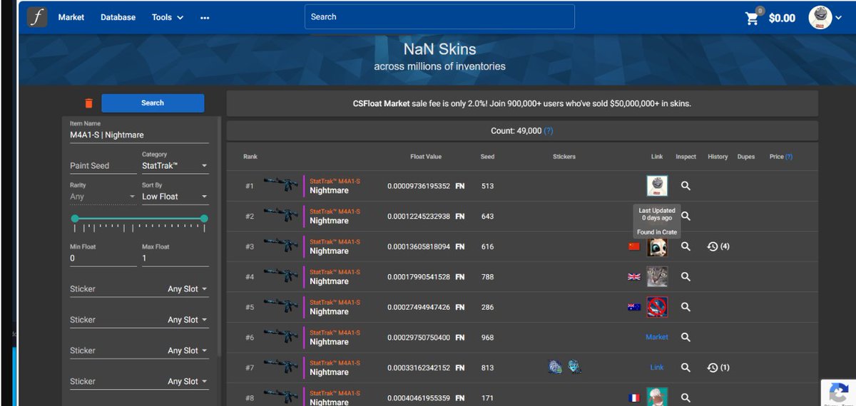Click the Float Value column header

tap(426, 157)
